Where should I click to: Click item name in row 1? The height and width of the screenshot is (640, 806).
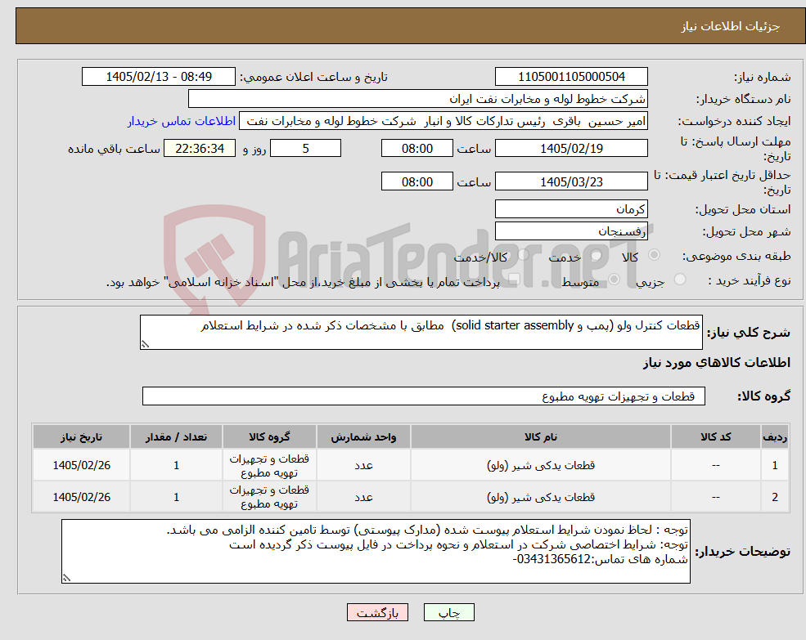pyautogui.click(x=541, y=465)
